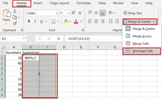The width and height of the screenshot is (162, 99).
Task: Open Clipboard dialog launcher
Action: [22, 30]
